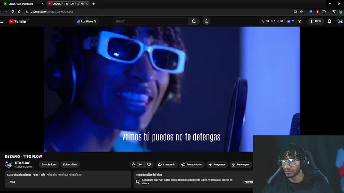
Task: Open browser profile avatar in toolbar
Action: click(341, 12)
